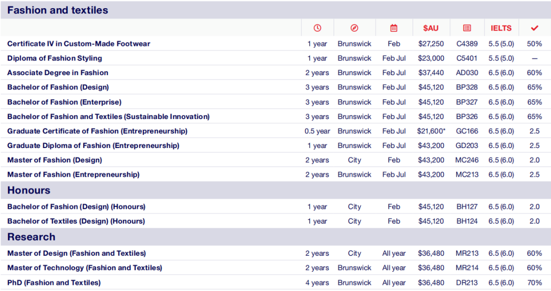
Task: Click the 70% entry requirement value
Action: pos(535,282)
